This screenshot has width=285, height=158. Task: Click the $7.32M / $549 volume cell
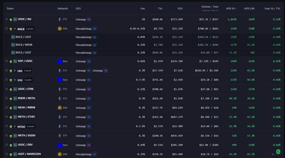[x=209, y=61]
